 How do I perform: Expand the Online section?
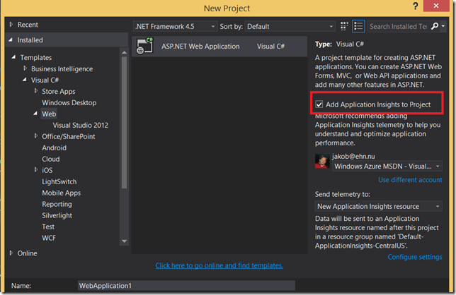point(11,253)
